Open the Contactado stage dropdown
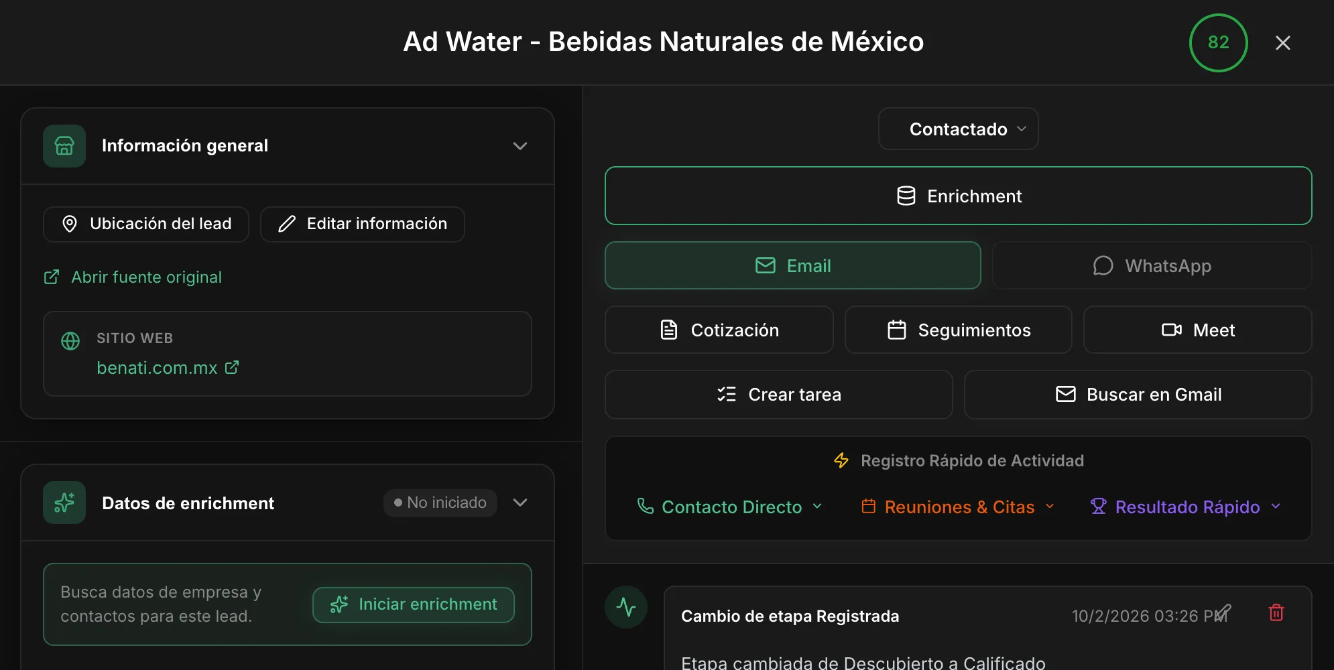The image size is (1334, 670). coord(958,129)
